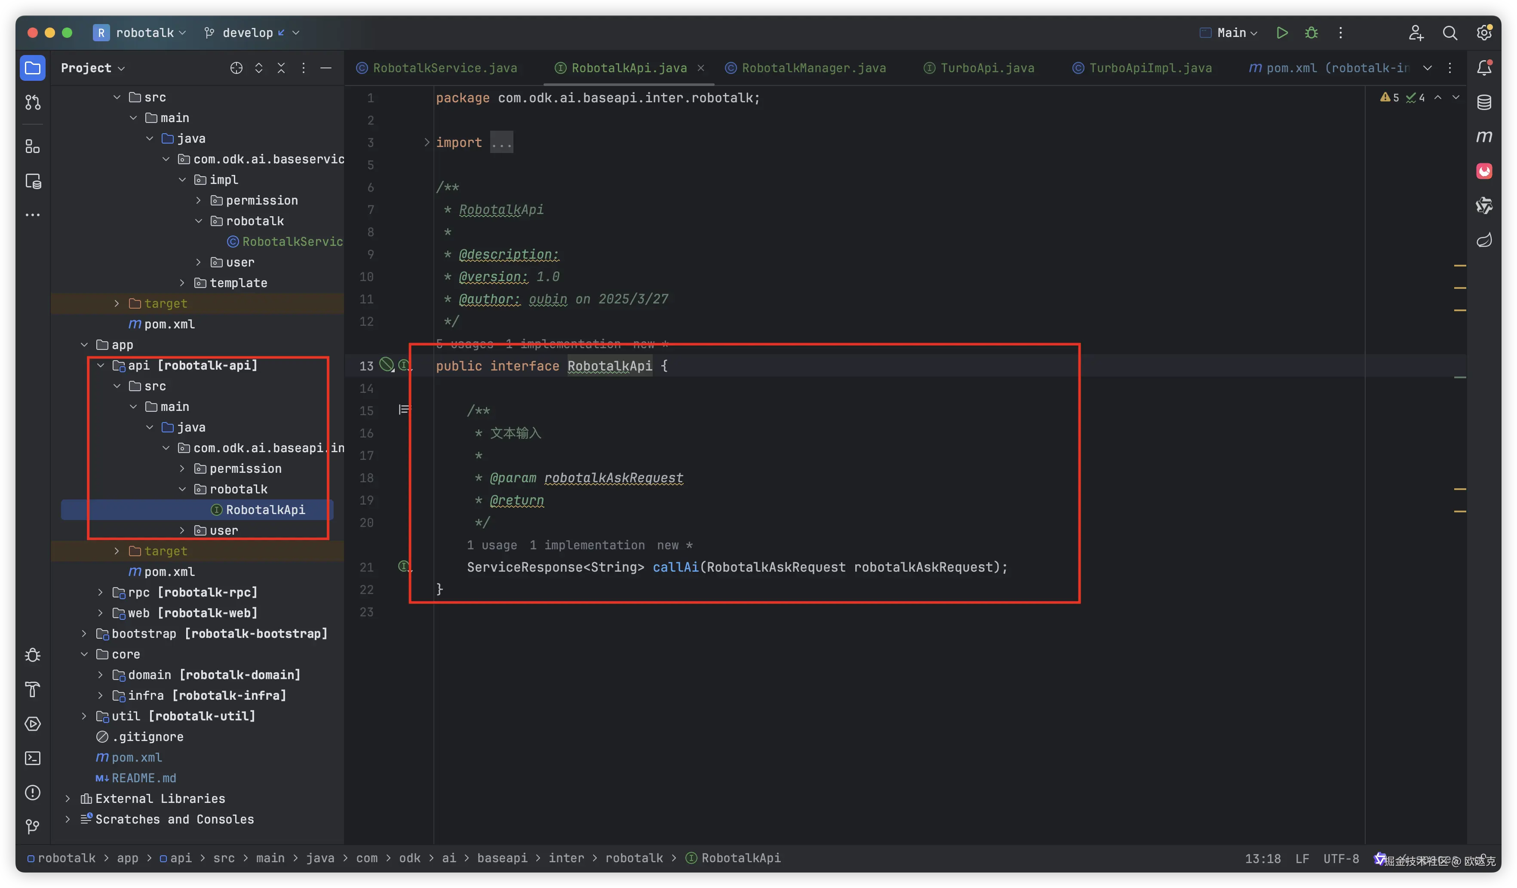Run the Main configuration
This screenshot has width=1517, height=888.
[1282, 33]
